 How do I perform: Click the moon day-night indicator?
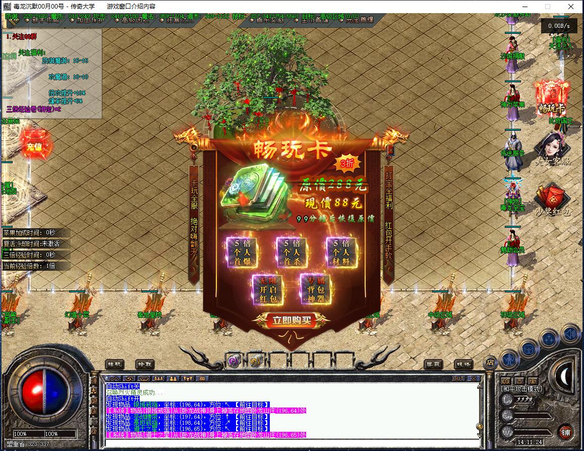point(565,376)
